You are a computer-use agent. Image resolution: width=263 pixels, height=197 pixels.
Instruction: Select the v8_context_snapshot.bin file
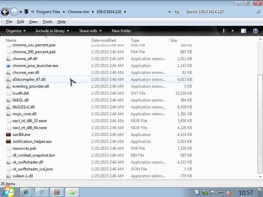(99, 155)
